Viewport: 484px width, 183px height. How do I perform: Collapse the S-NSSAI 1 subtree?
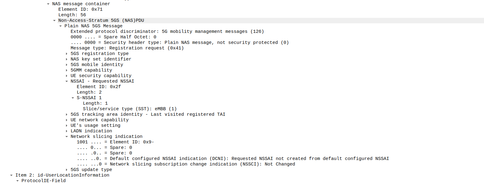click(73, 98)
